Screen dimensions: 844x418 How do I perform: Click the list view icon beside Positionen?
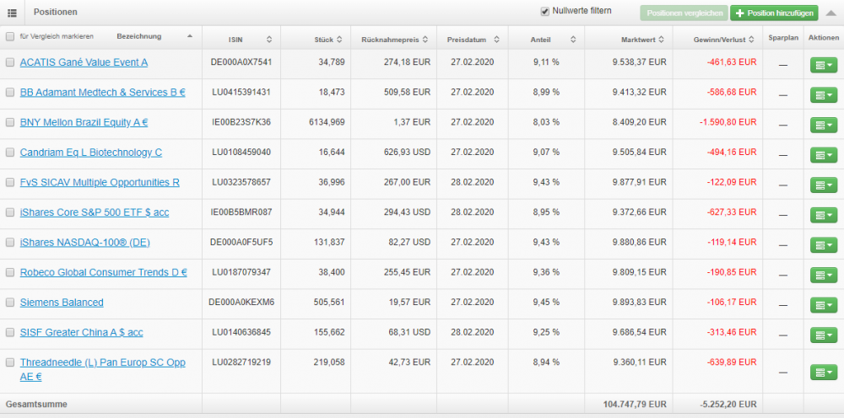click(x=12, y=13)
